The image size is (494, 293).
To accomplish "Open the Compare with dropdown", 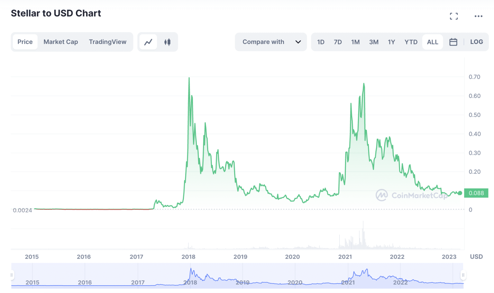I will (270, 42).
